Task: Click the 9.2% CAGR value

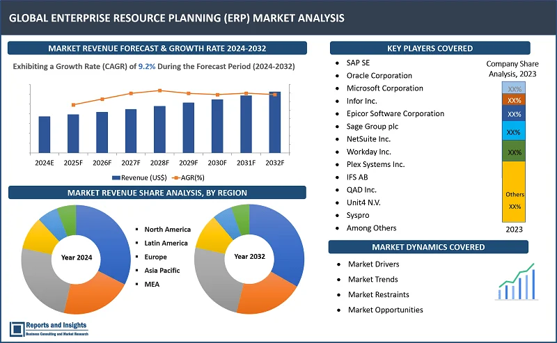Action: (147, 66)
